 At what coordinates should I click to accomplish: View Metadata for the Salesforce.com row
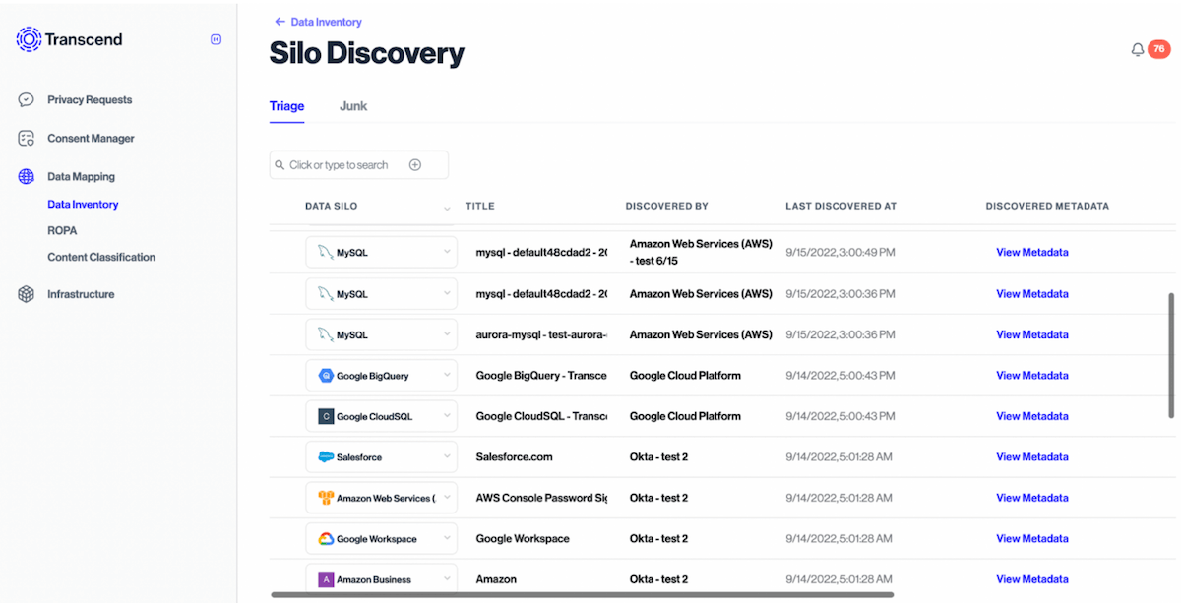(1031, 457)
